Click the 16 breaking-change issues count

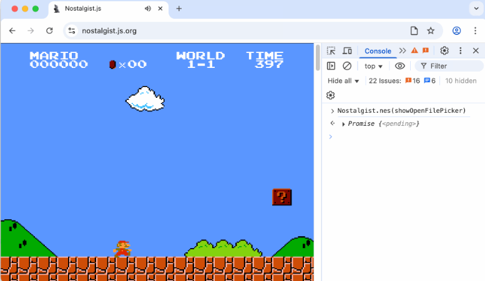pos(413,81)
